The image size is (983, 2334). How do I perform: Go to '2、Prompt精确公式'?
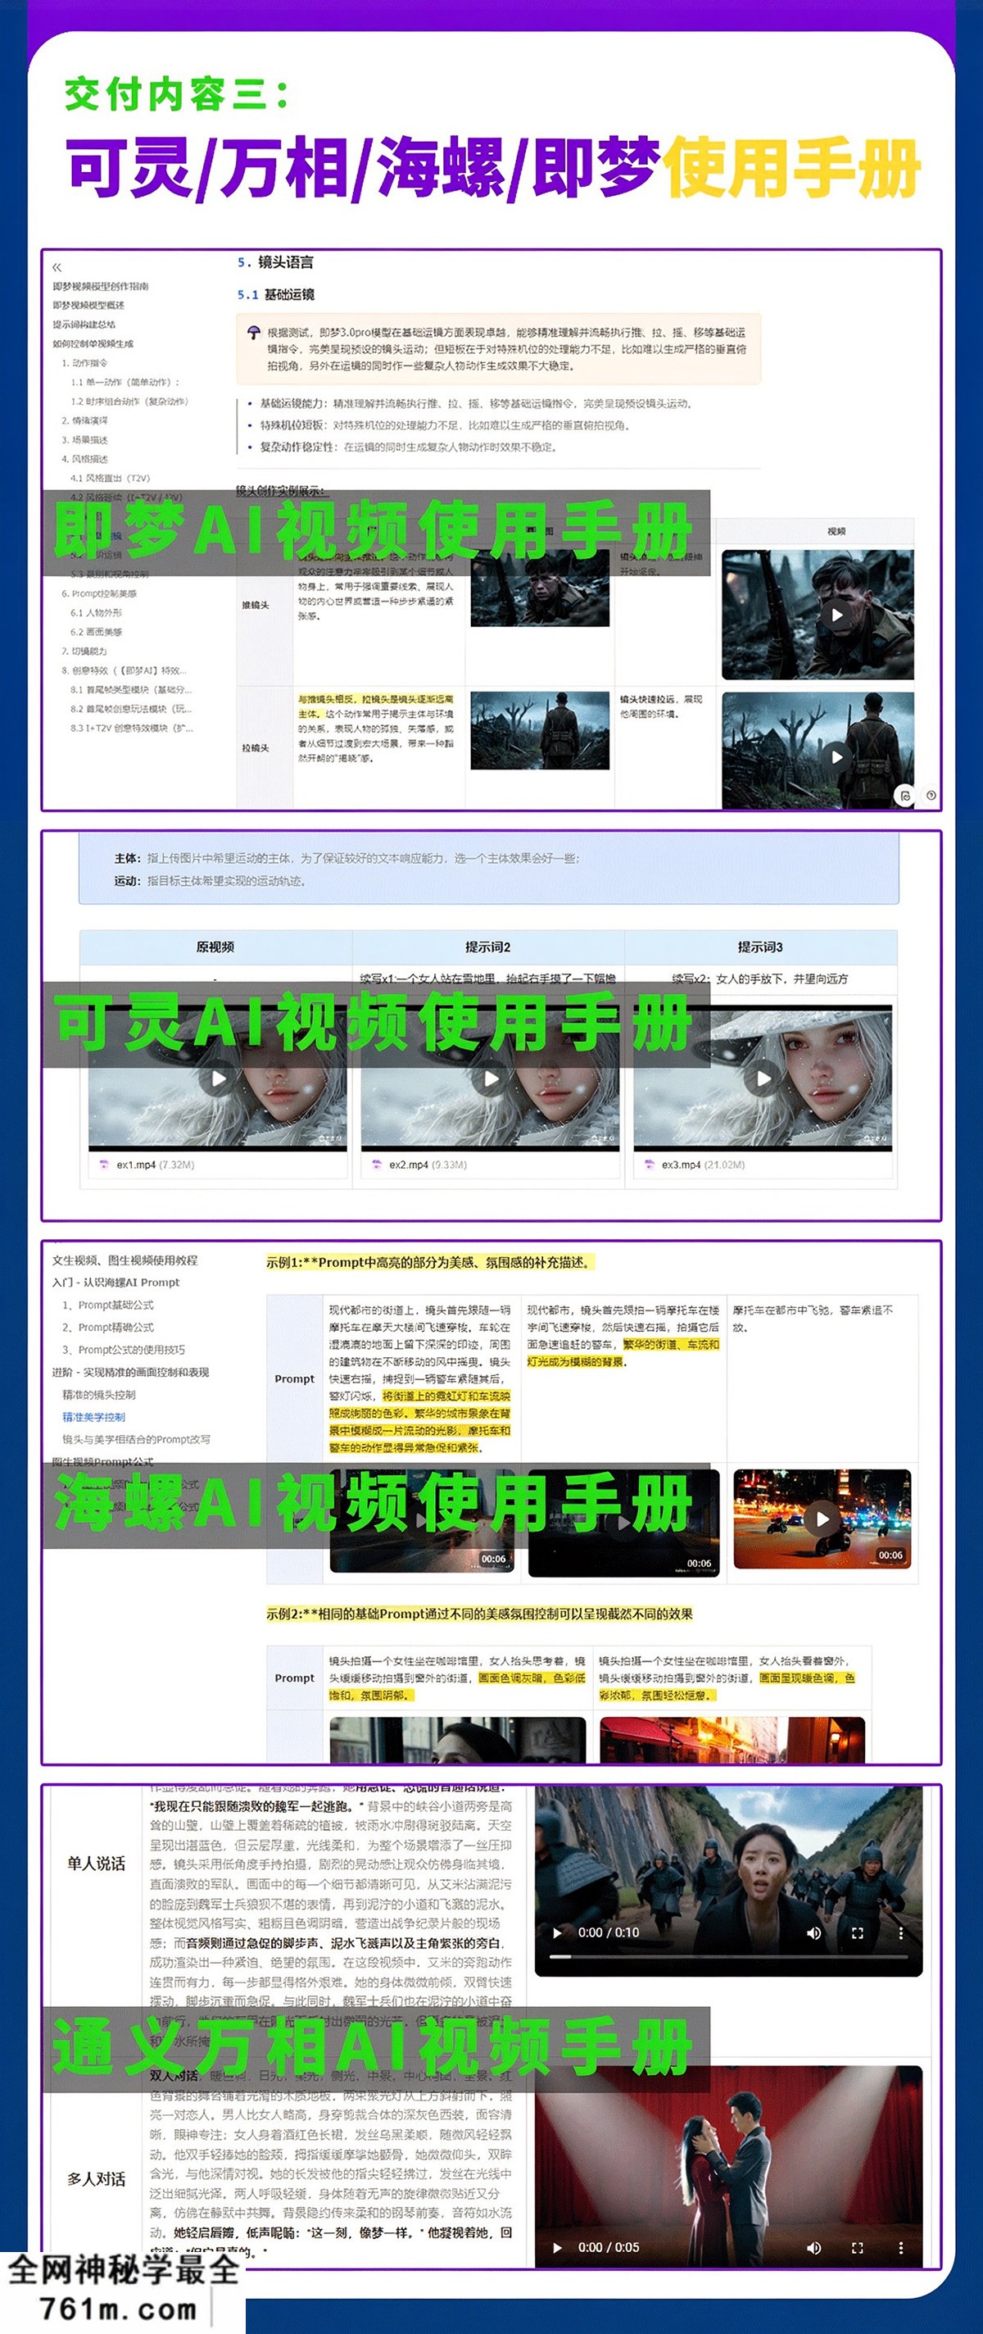point(108,1328)
